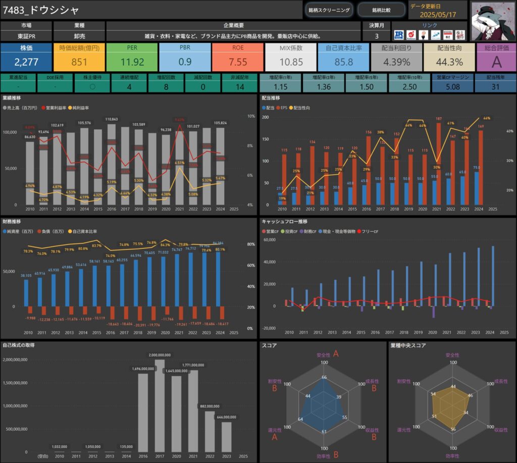Click the 110,843 sales bar in 業績推移 chart
This screenshot has width=517, height=463.
(x=112, y=164)
